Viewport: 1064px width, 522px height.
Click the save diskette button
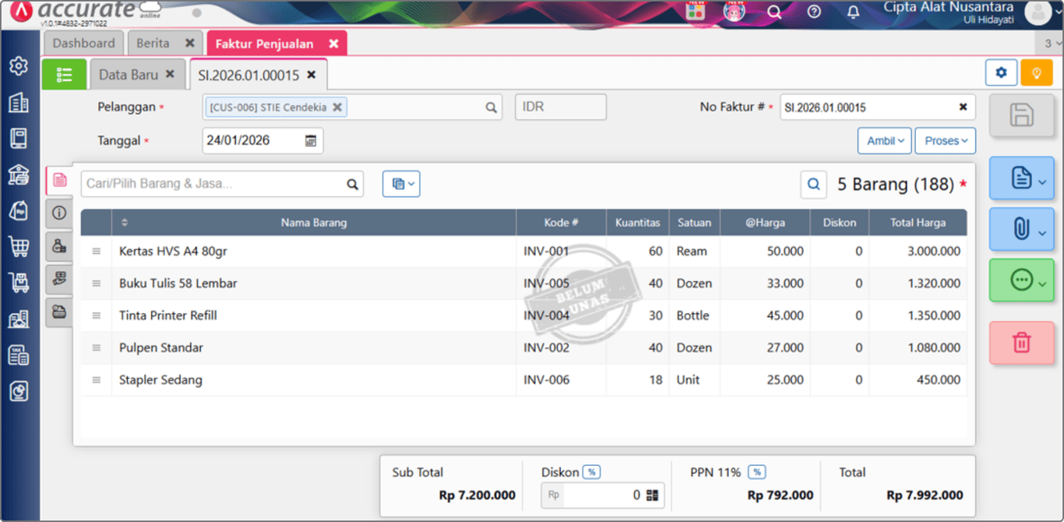(x=1021, y=116)
